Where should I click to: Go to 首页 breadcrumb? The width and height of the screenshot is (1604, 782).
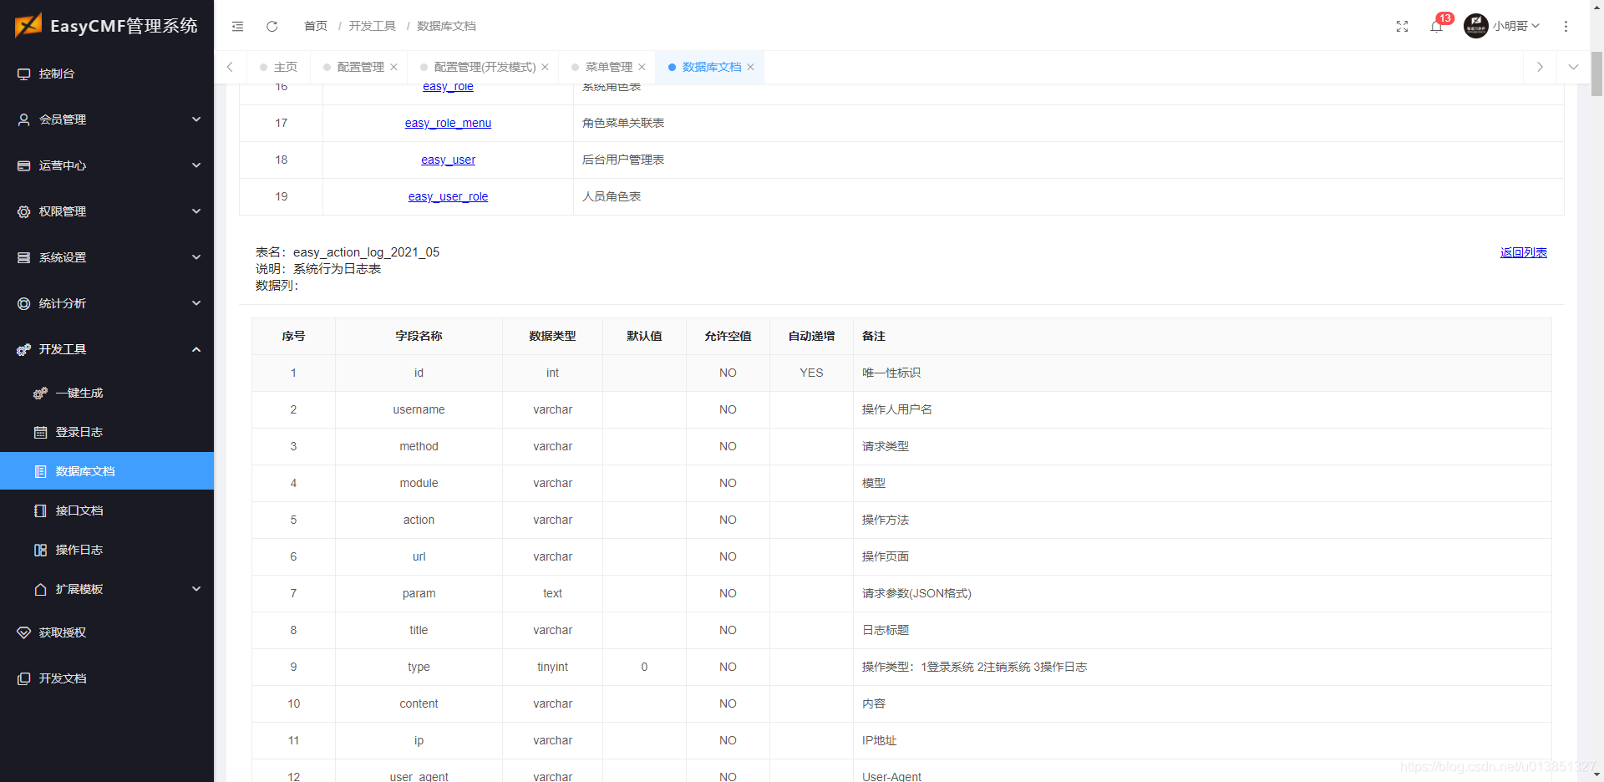pyautogui.click(x=316, y=26)
